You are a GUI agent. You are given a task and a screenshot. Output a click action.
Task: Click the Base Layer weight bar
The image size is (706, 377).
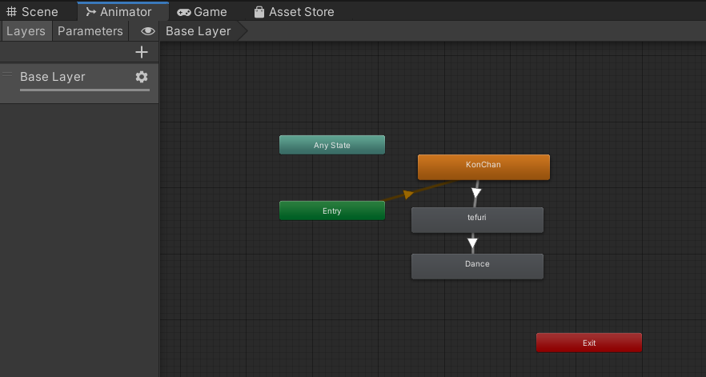85,90
